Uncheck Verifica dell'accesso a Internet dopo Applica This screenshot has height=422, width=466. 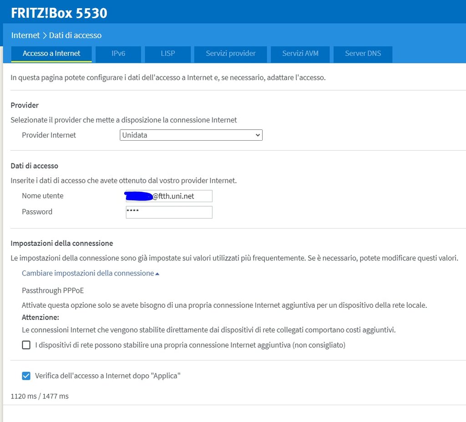pos(26,376)
